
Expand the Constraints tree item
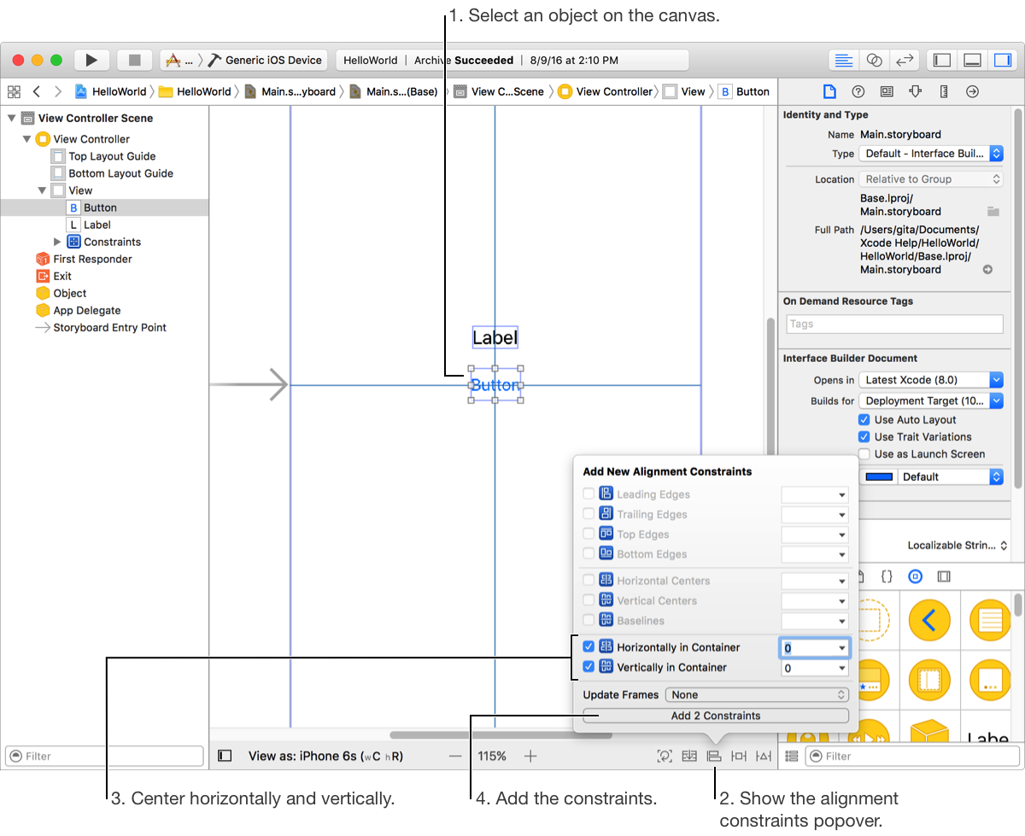57,242
